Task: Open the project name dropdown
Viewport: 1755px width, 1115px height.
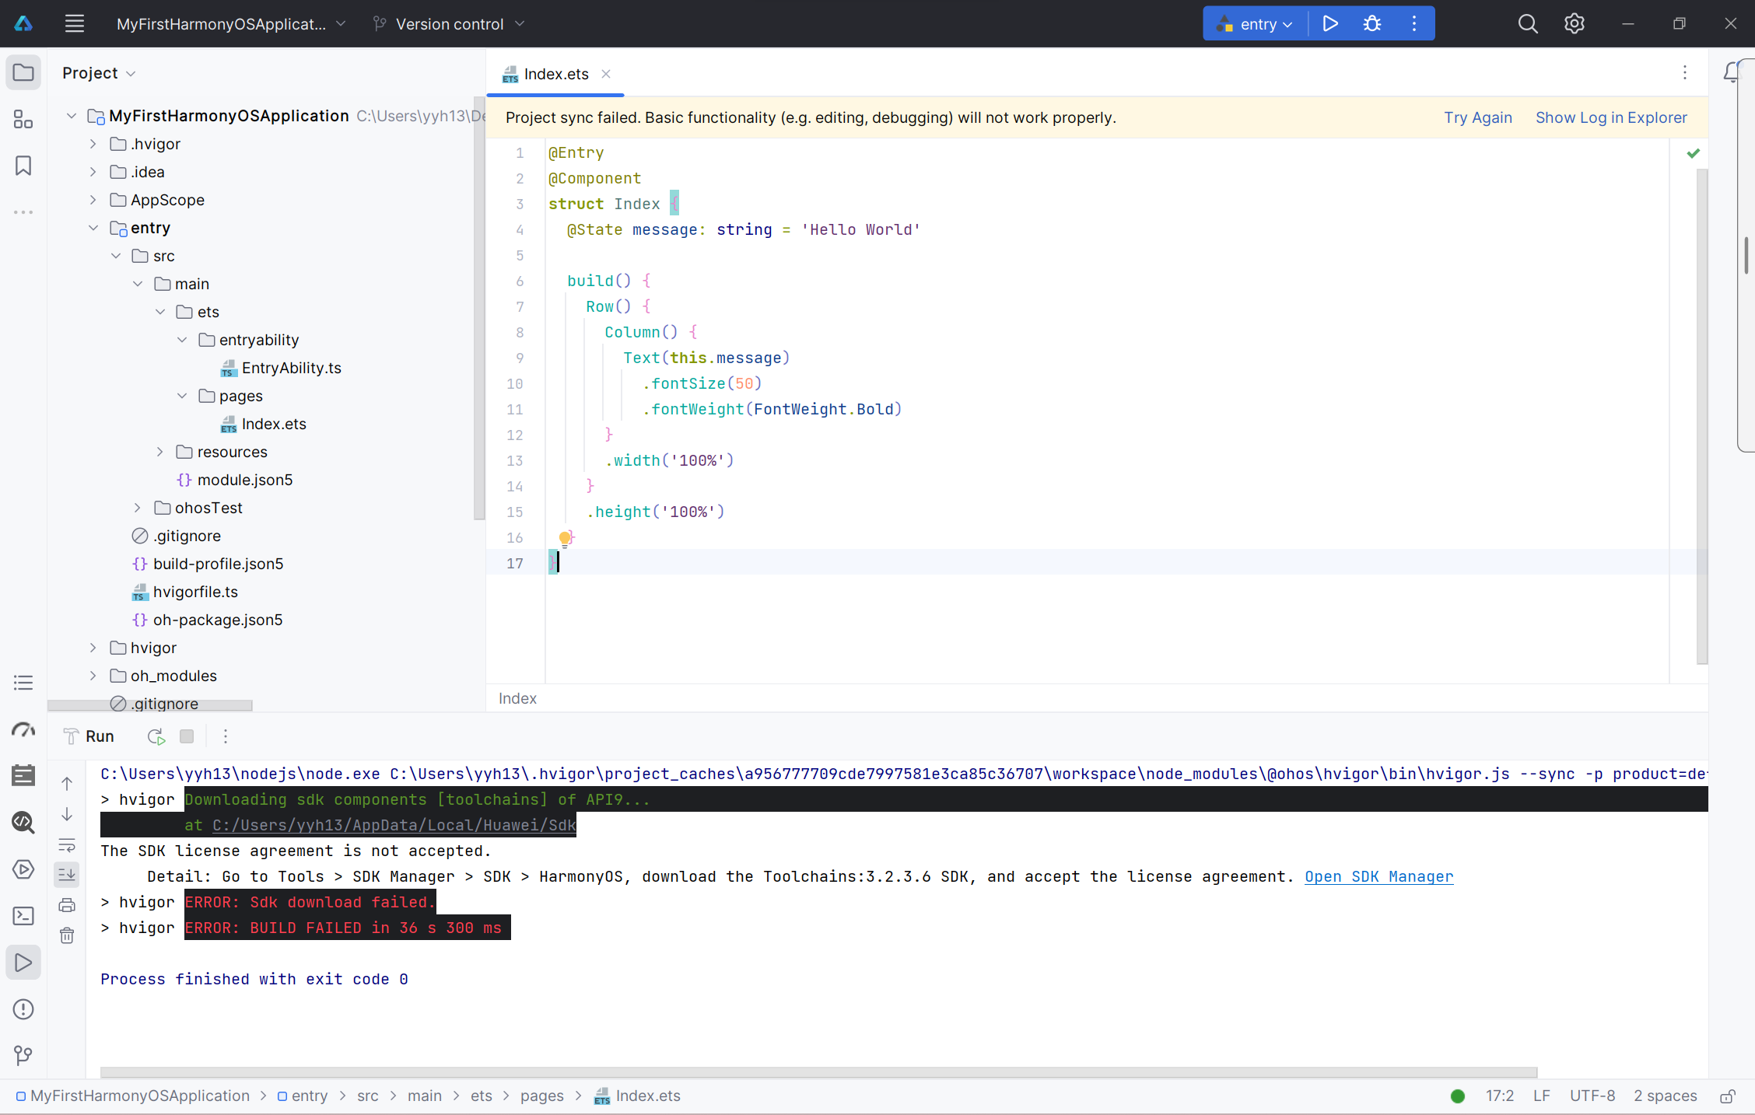Action: click(231, 24)
